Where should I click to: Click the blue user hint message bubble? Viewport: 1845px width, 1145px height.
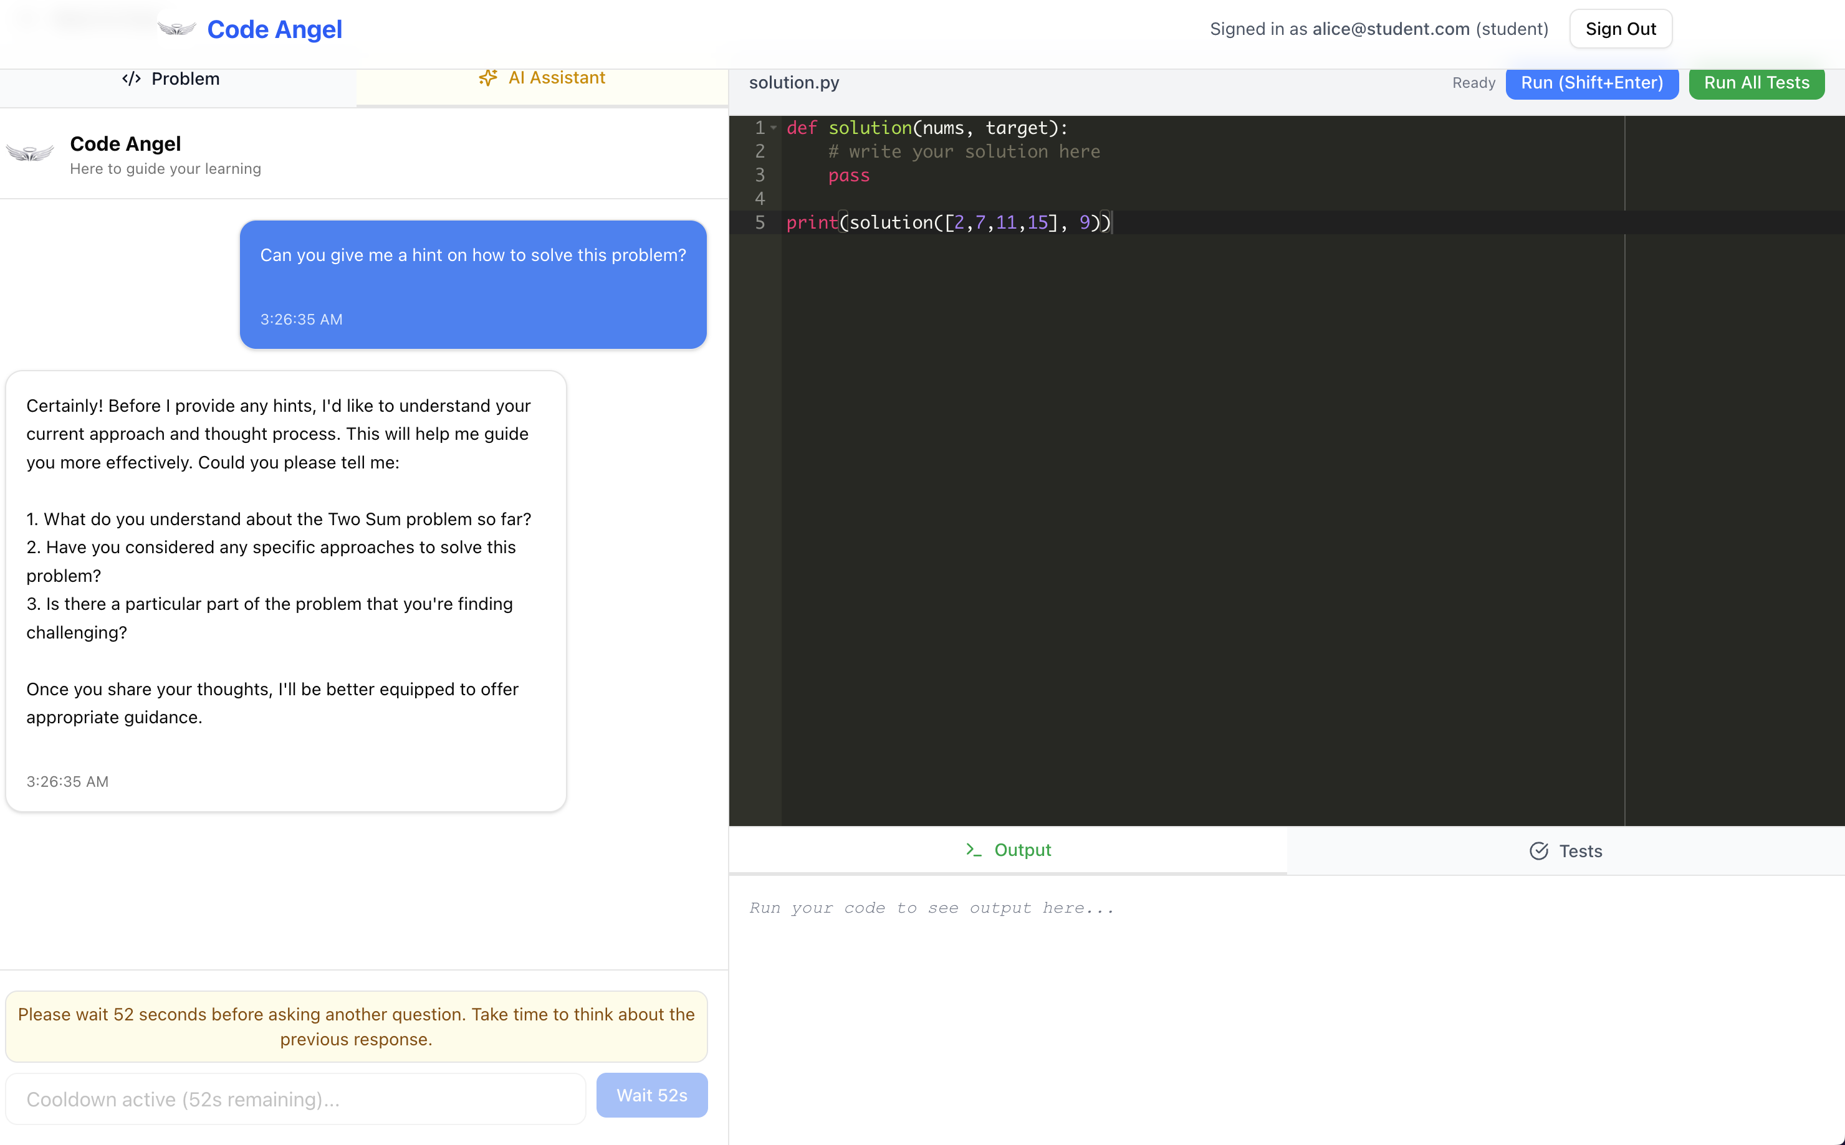click(x=473, y=284)
